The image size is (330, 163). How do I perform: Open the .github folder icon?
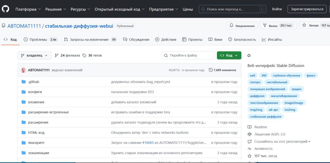tap(24, 82)
